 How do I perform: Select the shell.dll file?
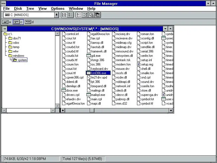click(x=144, y=69)
